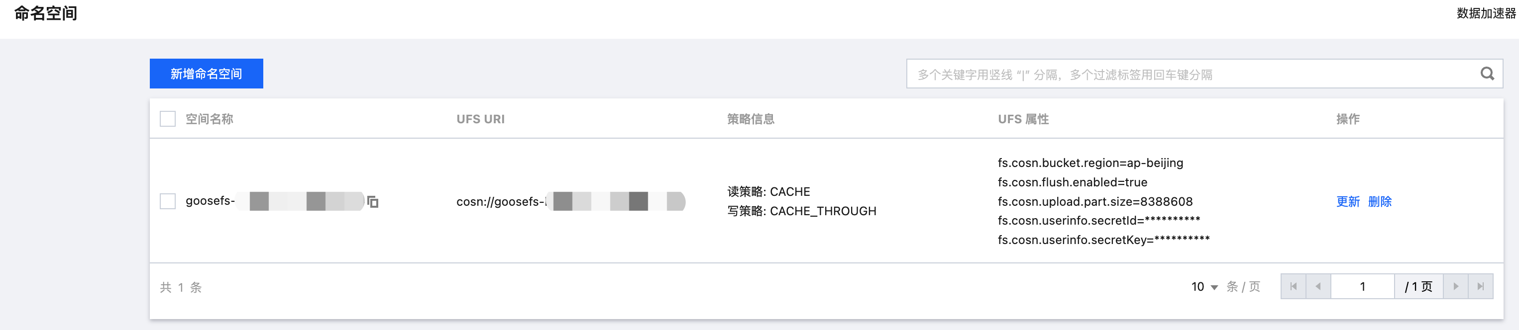This screenshot has height=330, width=1519.
Task: Click the 策略信息 column header
Action: coord(750,119)
